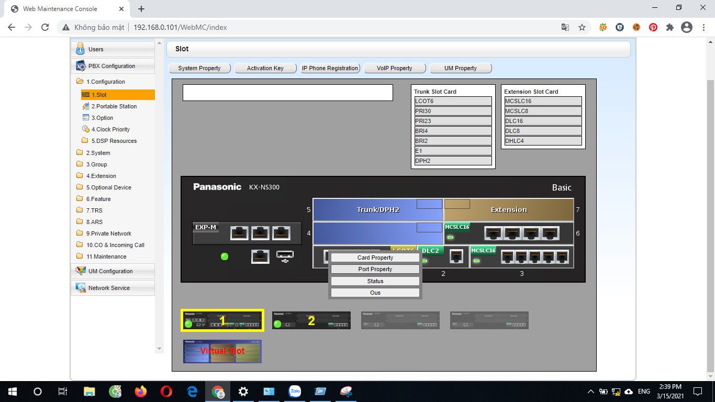
Task: Click the Virtual Slot thumbnail
Action: 222,351
